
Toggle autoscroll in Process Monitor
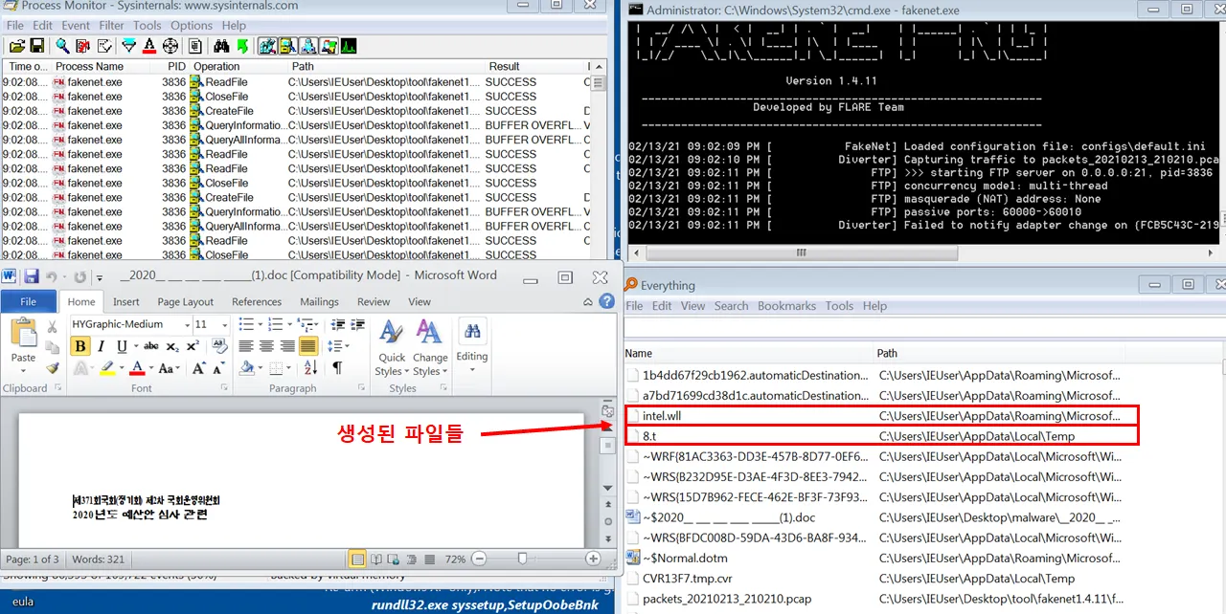pos(83,46)
